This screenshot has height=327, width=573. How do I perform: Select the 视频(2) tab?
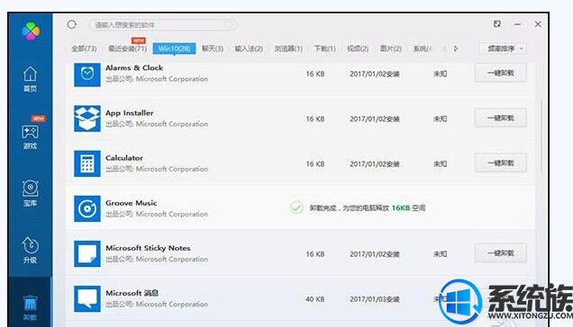click(x=358, y=49)
